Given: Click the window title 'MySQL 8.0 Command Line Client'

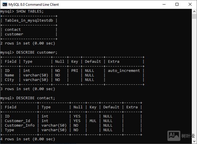Looking at the screenshot, I should 34,5.
